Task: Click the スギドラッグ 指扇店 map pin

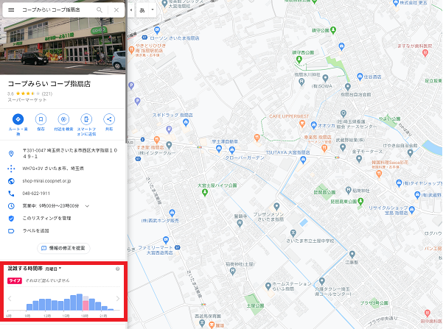Action: tap(186, 122)
